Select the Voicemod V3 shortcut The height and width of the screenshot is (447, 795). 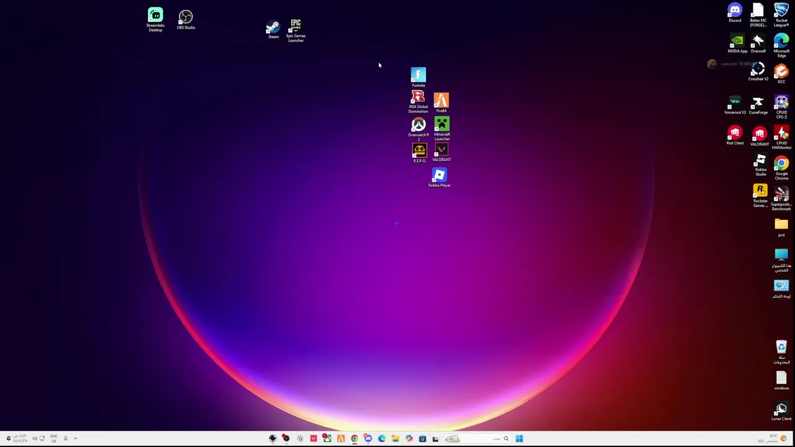735,106
